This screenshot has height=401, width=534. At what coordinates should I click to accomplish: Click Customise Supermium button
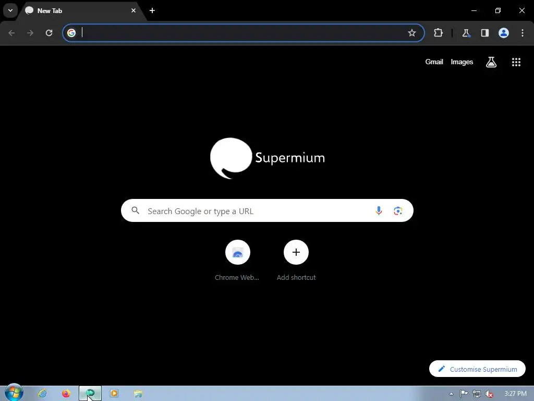(477, 369)
